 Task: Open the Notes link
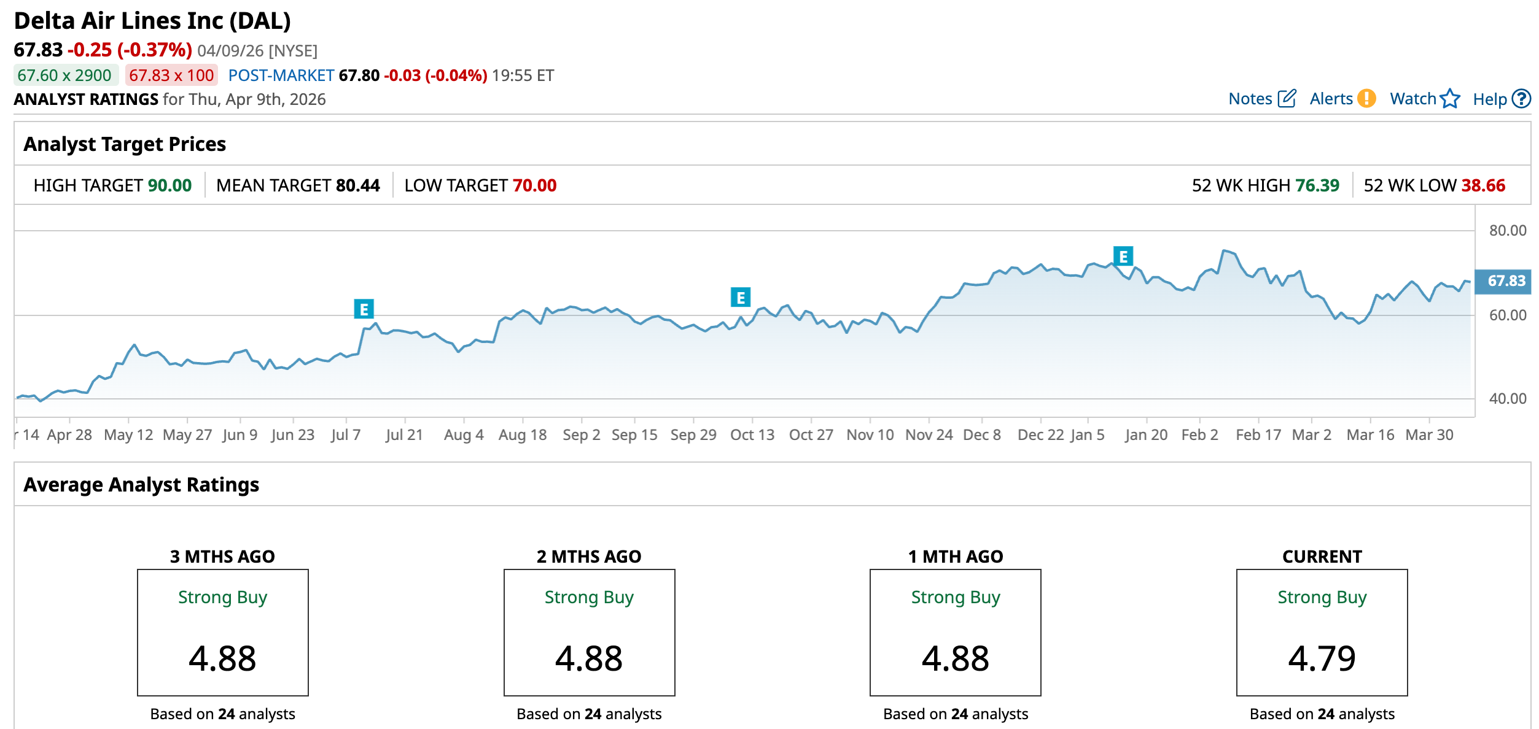[1250, 99]
